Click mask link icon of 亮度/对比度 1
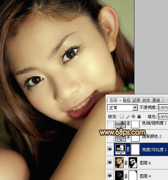168x180 pixels. [128, 149]
